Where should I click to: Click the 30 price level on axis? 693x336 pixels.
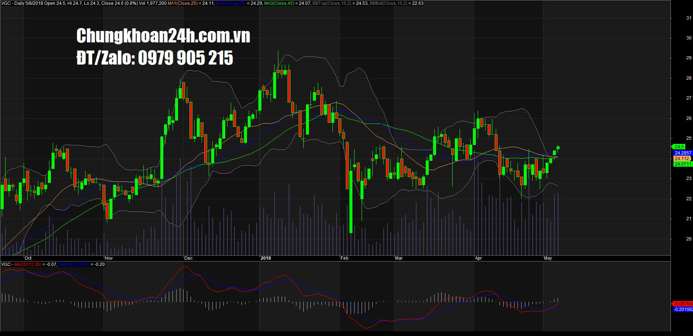(689, 38)
